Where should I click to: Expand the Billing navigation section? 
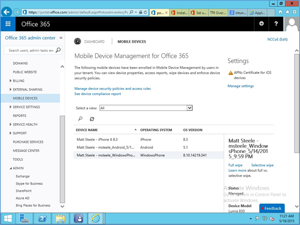[11, 81]
